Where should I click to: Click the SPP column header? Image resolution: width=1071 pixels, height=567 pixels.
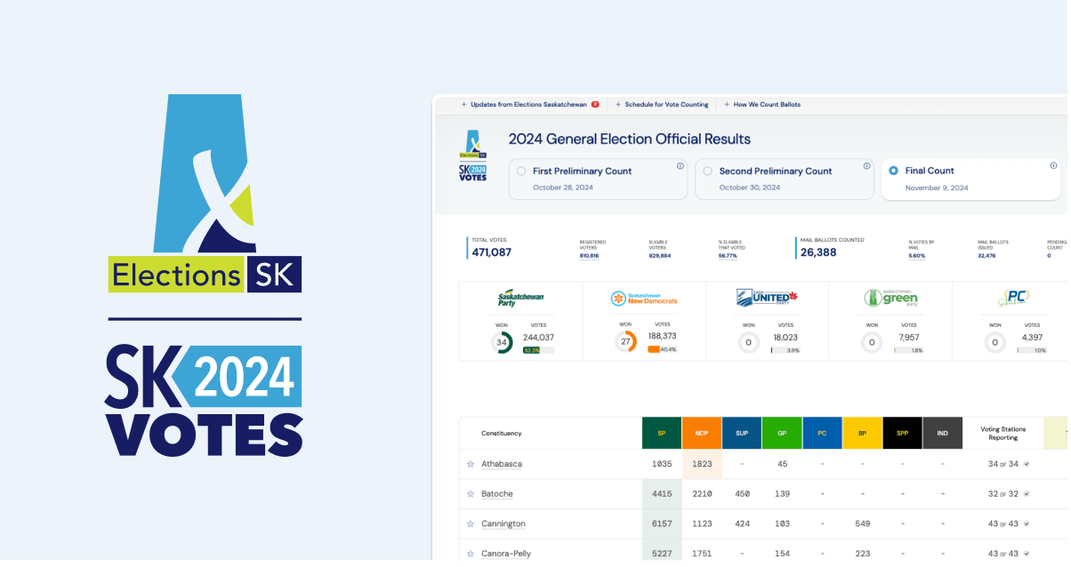coord(902,433)
